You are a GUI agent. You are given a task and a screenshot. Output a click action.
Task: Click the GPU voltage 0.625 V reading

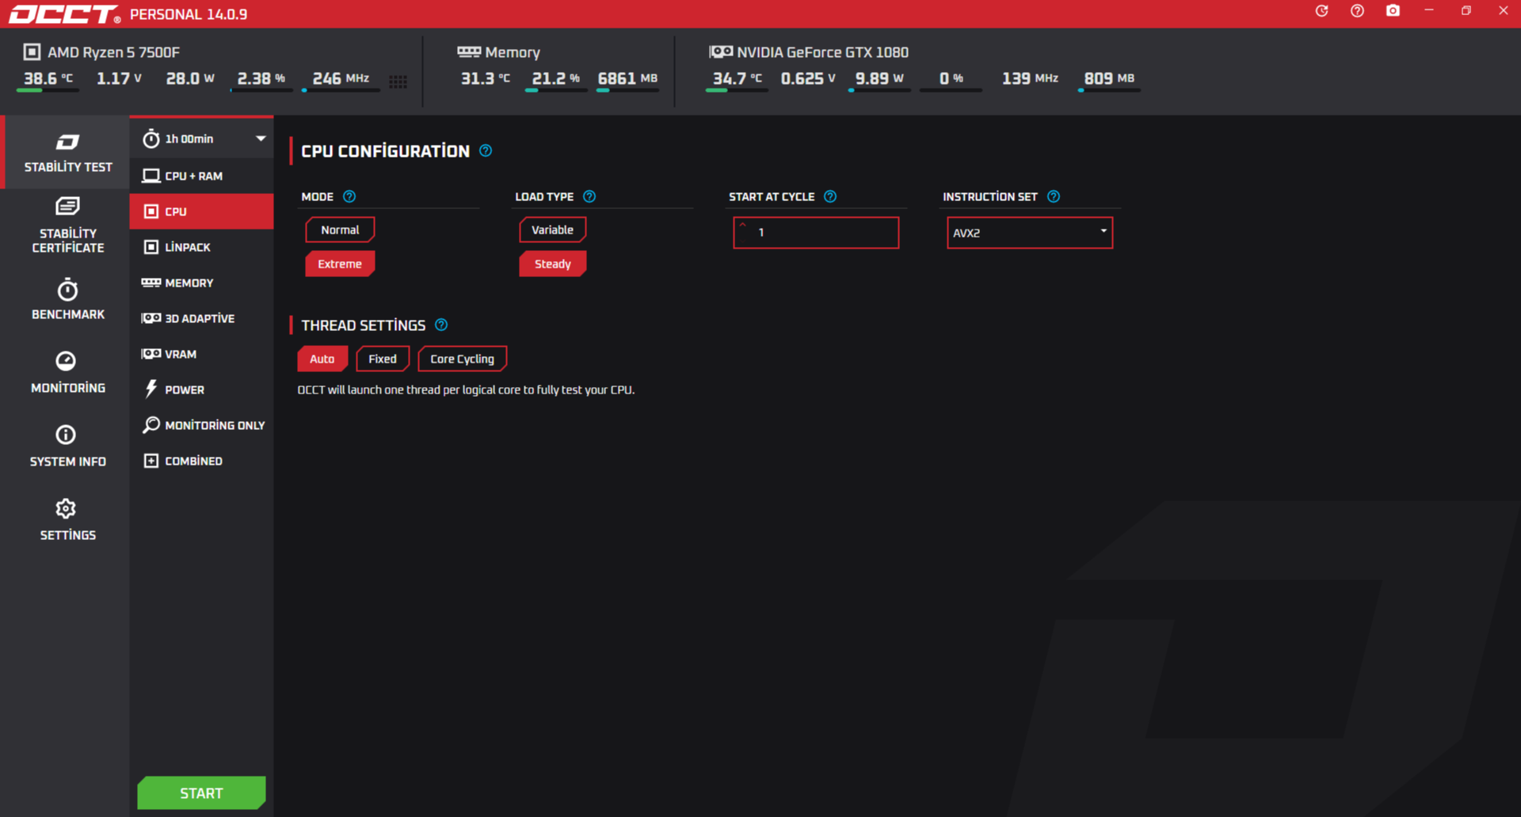coord(808,78)
